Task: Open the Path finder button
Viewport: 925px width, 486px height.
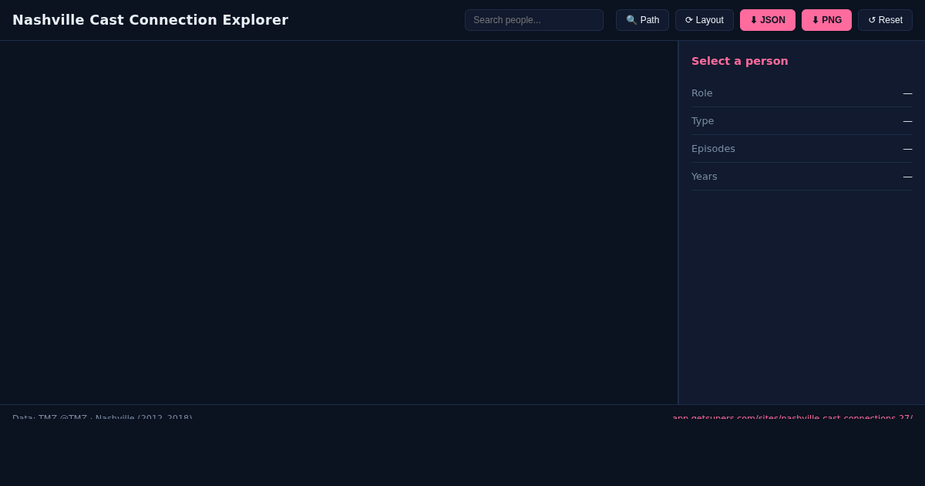Action: coord(642,20)
